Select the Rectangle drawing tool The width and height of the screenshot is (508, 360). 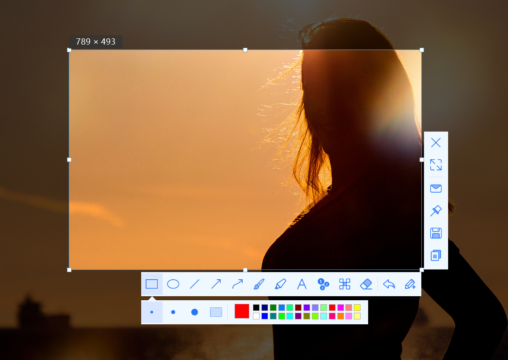(152, 284)
